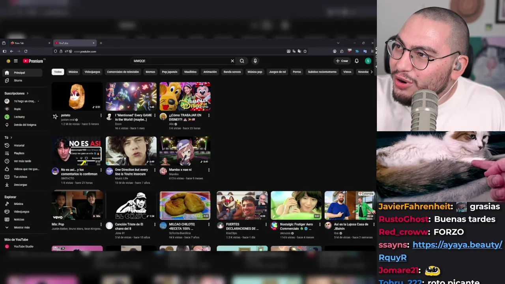
Task: Open Historial in the sidebar
Action: point(22,145)
